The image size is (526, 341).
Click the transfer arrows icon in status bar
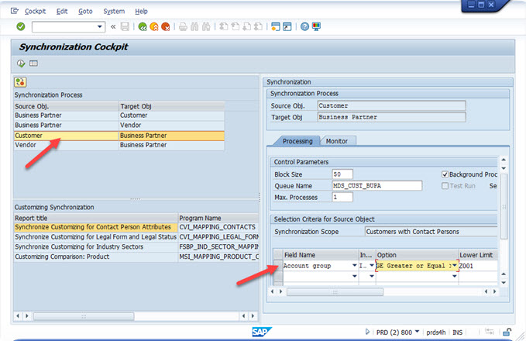coord(490,332)
